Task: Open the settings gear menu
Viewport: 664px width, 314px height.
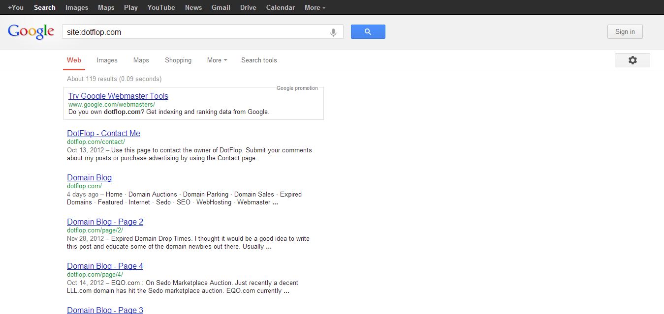Action: click(632, 60)
